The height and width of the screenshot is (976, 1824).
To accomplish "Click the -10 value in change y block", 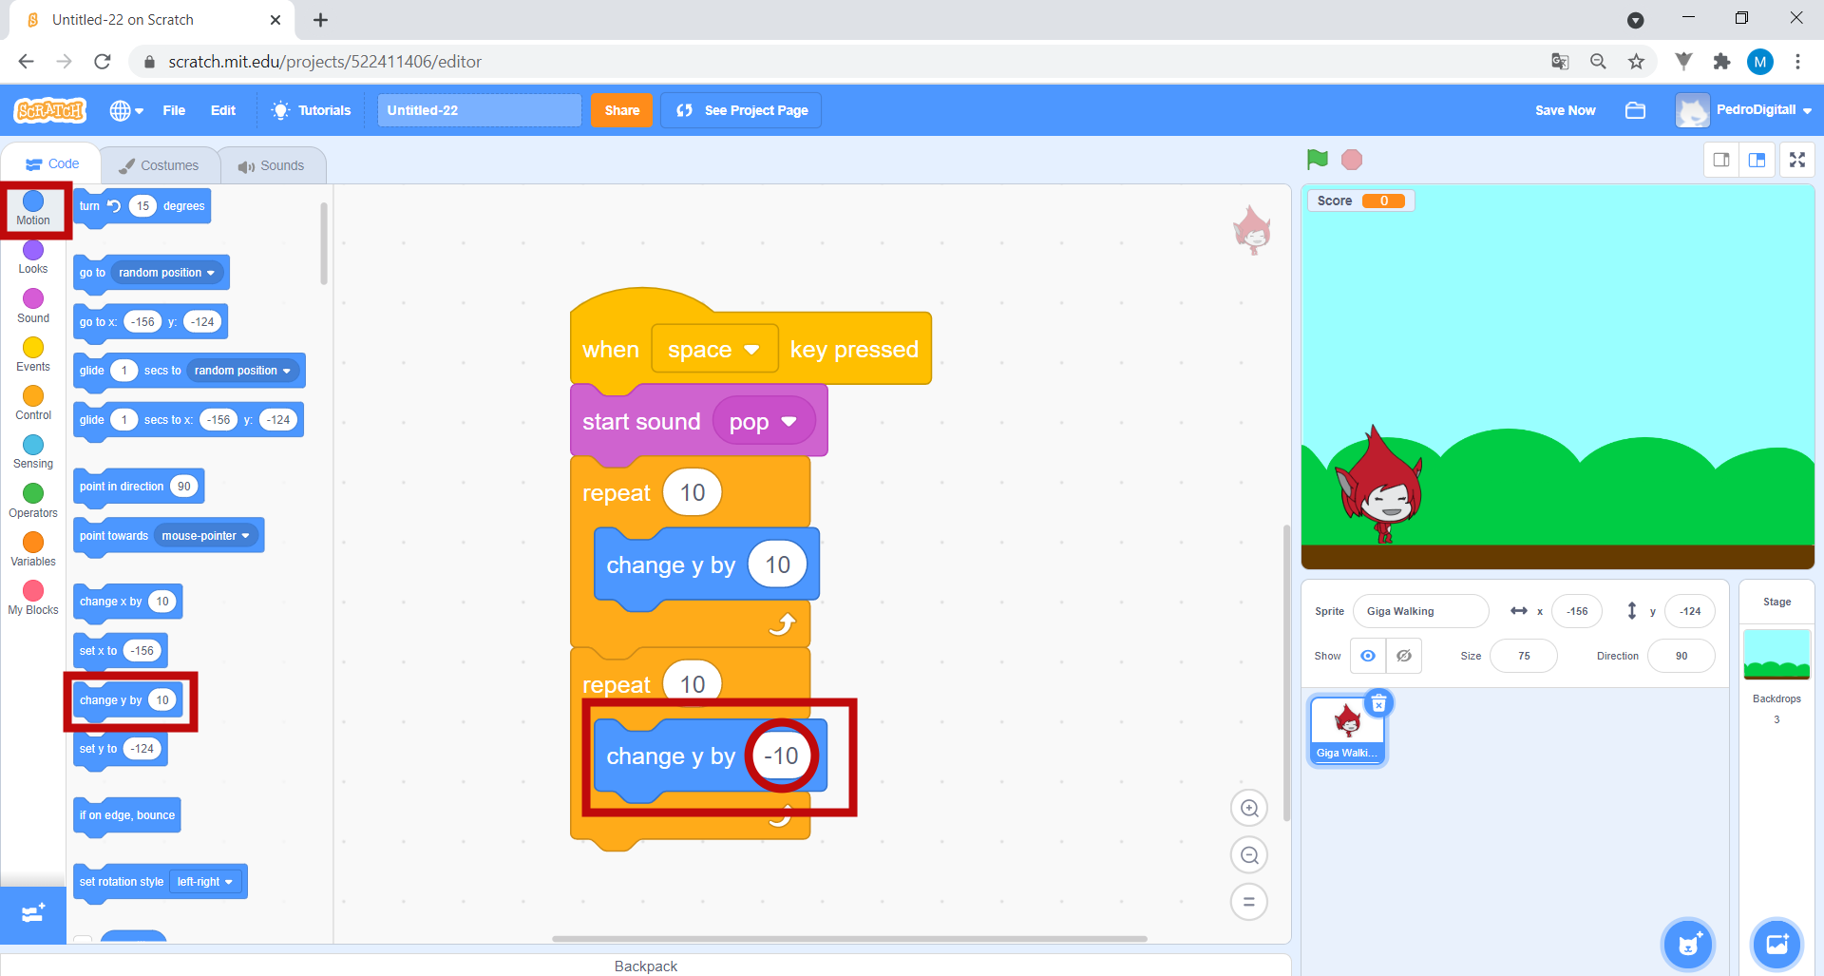I will (x=782, y=756).
